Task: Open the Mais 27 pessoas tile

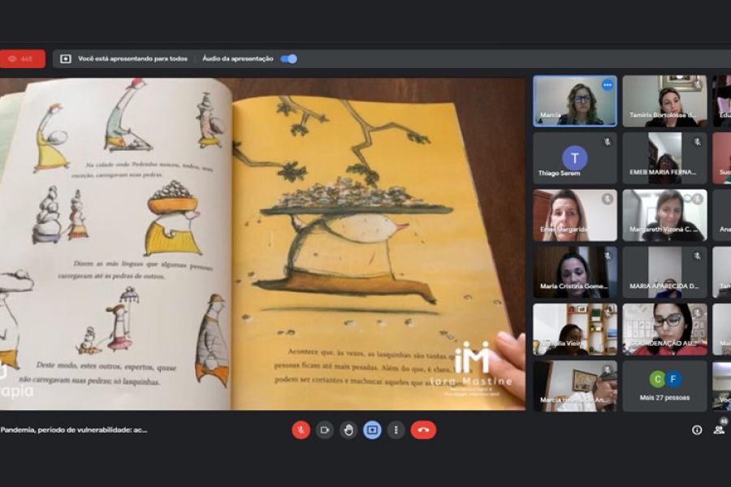Action: coord(664,386)
